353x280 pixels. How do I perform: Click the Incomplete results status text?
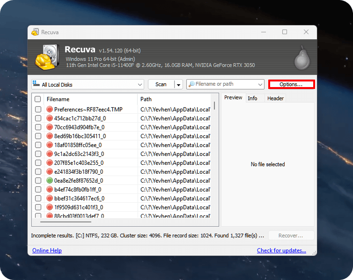pyautogui.click(x=147, y=236)
